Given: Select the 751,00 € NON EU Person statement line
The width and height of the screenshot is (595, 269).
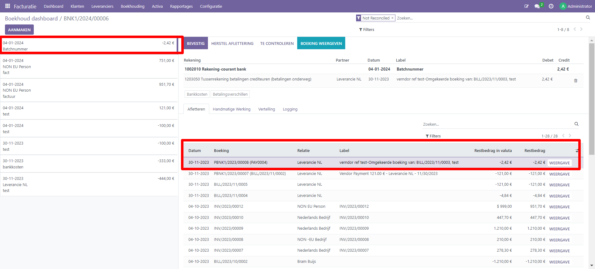Looking at the screenshot, I should (88, 67).
